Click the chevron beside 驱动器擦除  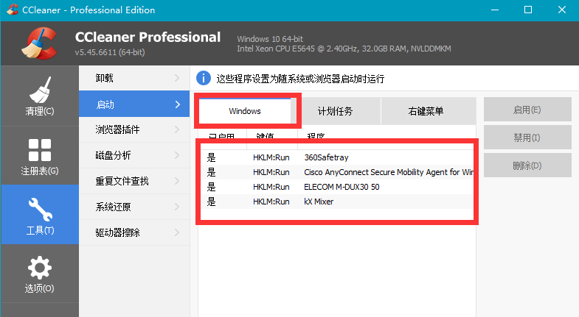pyautogui.click(x=177, y=232)
